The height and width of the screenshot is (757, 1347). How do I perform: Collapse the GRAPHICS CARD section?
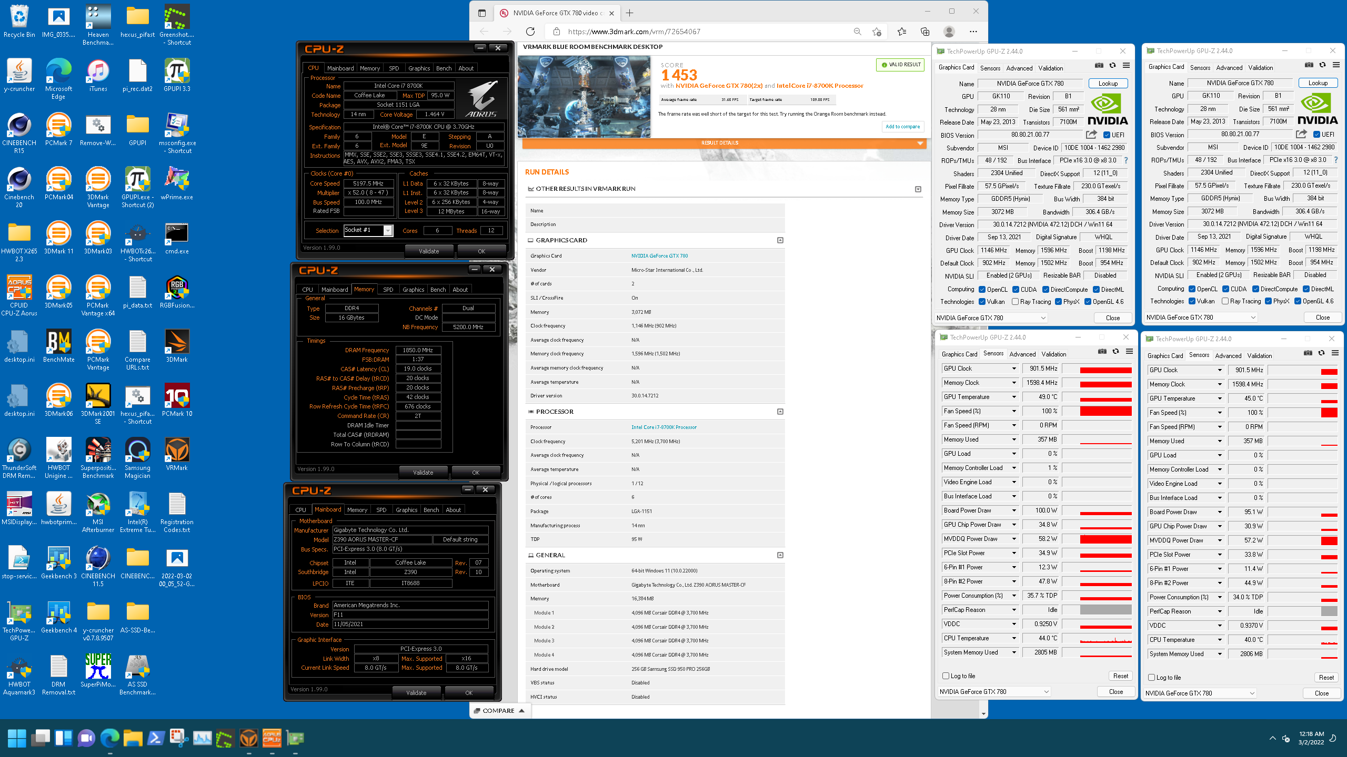780,240
